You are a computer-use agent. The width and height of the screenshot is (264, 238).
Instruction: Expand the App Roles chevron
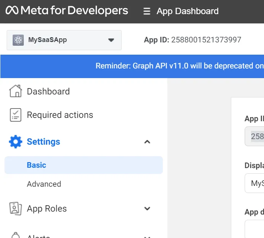pyautogui.click(x=147, y=209)
